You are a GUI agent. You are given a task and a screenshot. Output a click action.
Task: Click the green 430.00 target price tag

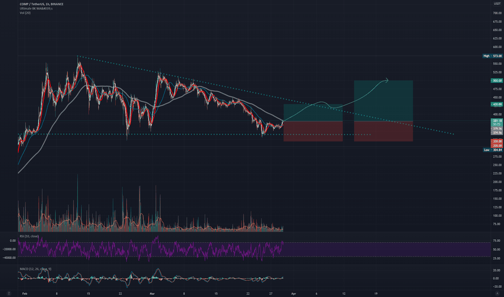pos(497,104)
